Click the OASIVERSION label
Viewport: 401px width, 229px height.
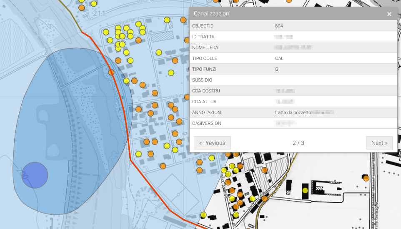tap(206, 123)
